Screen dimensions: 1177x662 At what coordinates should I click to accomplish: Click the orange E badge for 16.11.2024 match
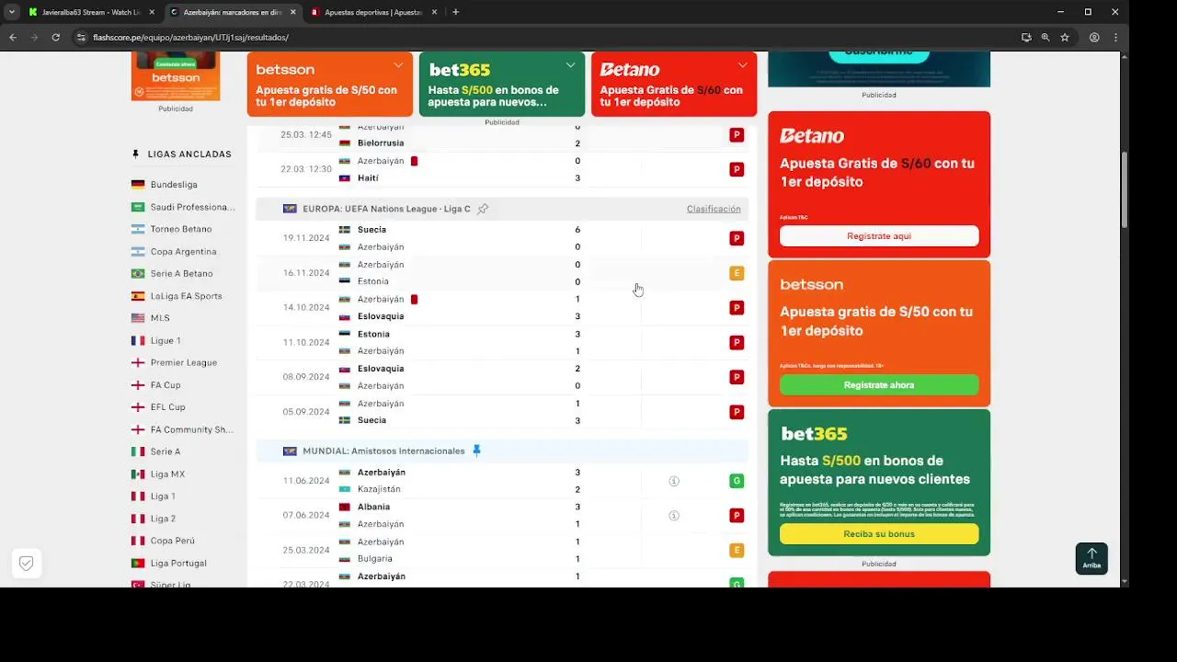pos(737,273)
